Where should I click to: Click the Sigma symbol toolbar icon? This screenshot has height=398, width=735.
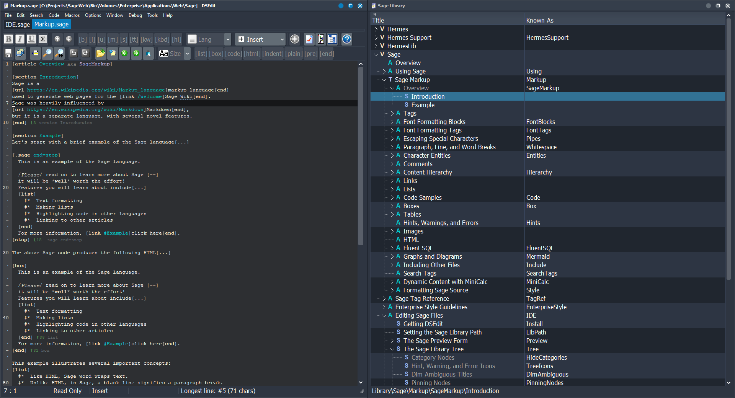tap(43, 39)
